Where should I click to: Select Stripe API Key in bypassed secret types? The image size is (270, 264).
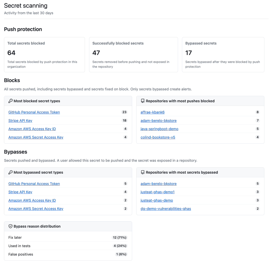click(20, 192)
